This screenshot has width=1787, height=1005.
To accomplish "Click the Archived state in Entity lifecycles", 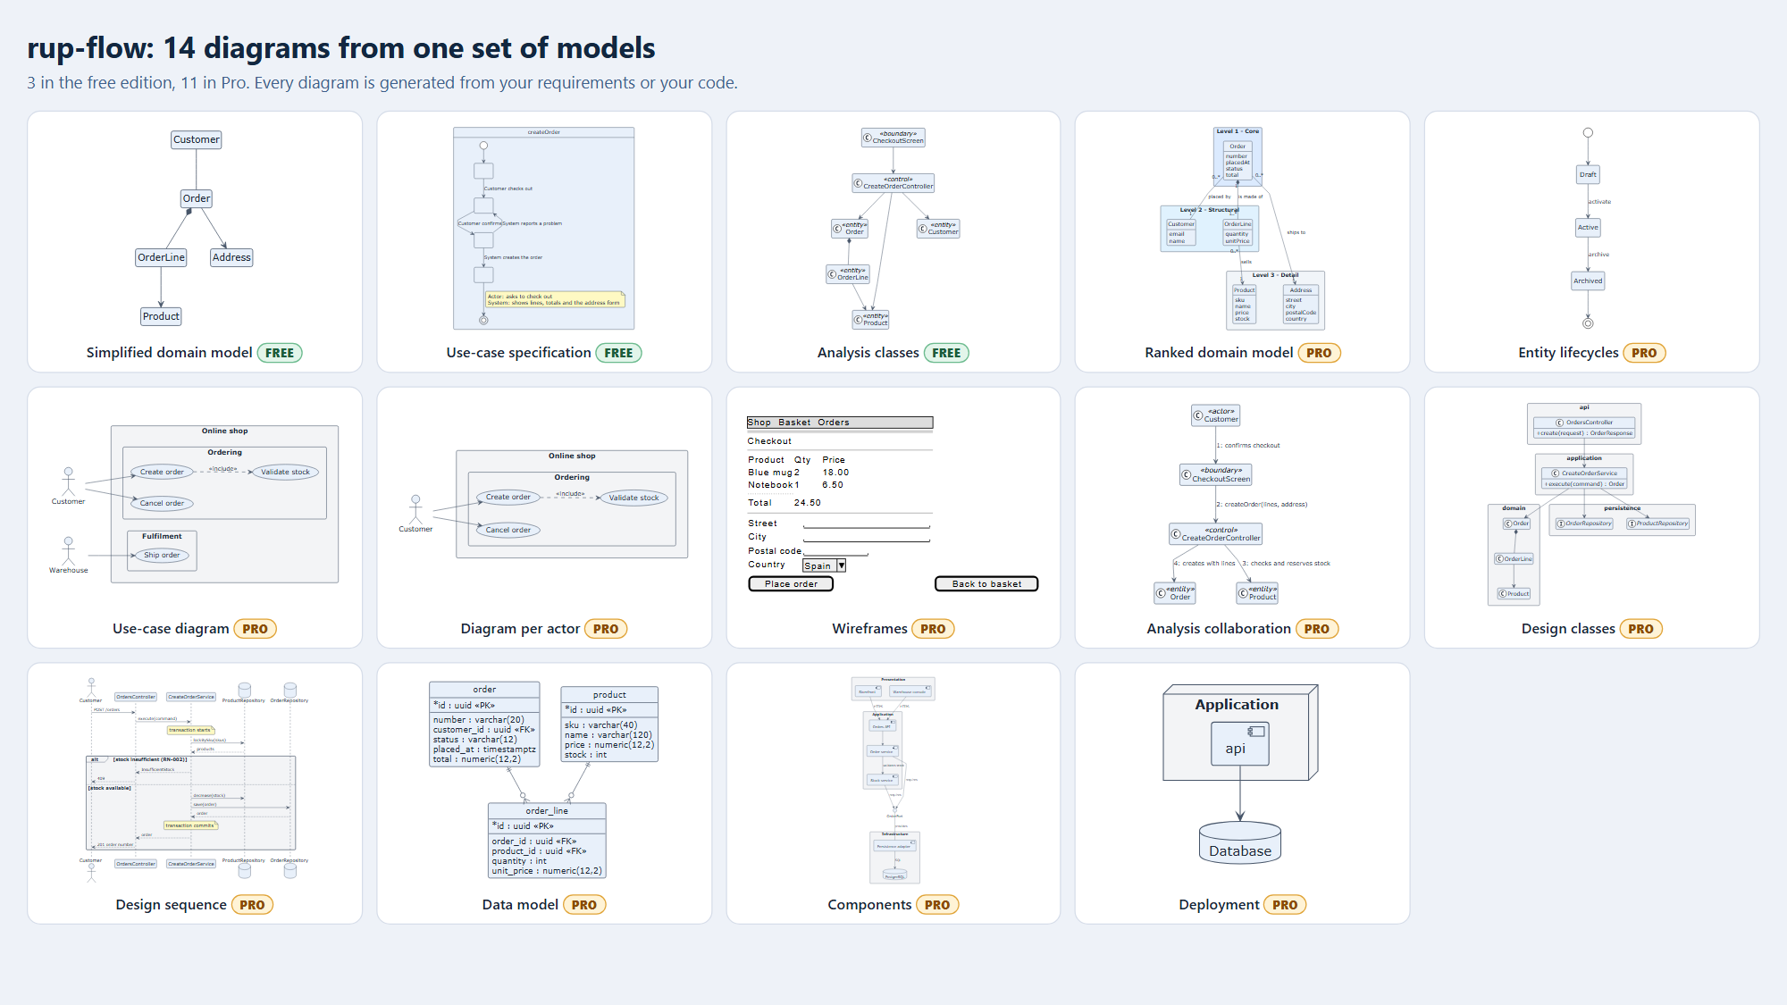I will 1588,281.
